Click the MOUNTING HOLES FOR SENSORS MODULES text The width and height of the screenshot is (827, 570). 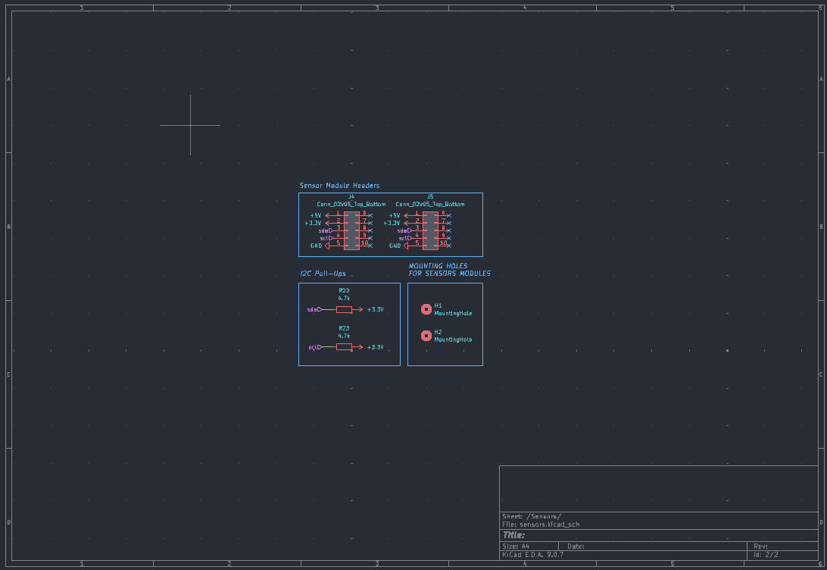(450, 270)
